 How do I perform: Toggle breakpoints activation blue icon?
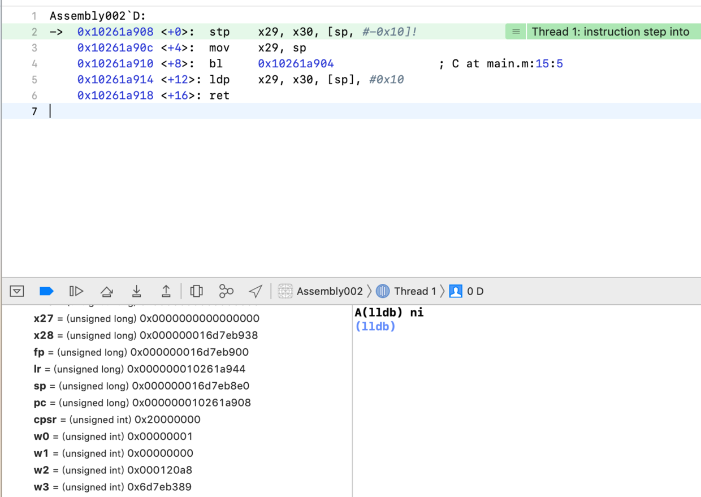pyautogui.click(x=46, y=291)
